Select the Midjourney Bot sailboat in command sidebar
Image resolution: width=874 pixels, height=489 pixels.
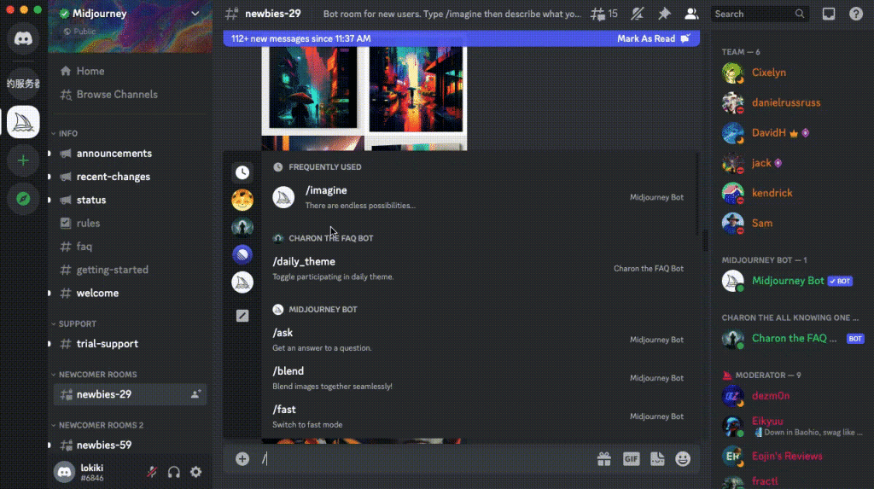tap(242, 282)
